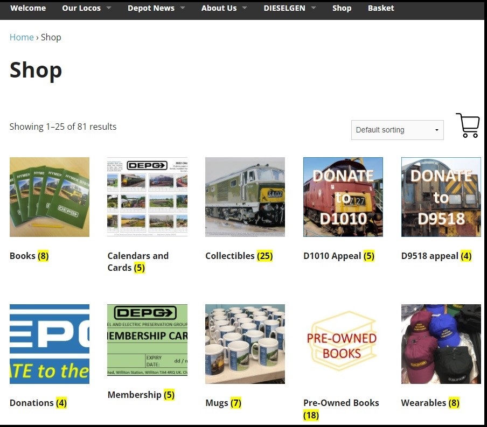This screenshot has width=487, height=427.
Task: Click Shop in the navigation bar
Action: [342, 8]
